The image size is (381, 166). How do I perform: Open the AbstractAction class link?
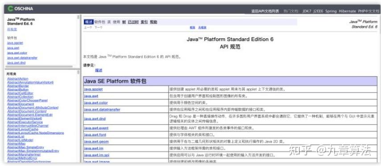click(x=18, y=79)
